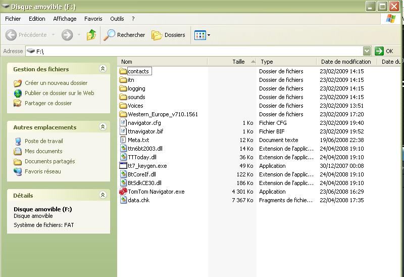Screen dimensions: 404x277
Task: Click the contacts folder icon
Action: coord(123,71)
